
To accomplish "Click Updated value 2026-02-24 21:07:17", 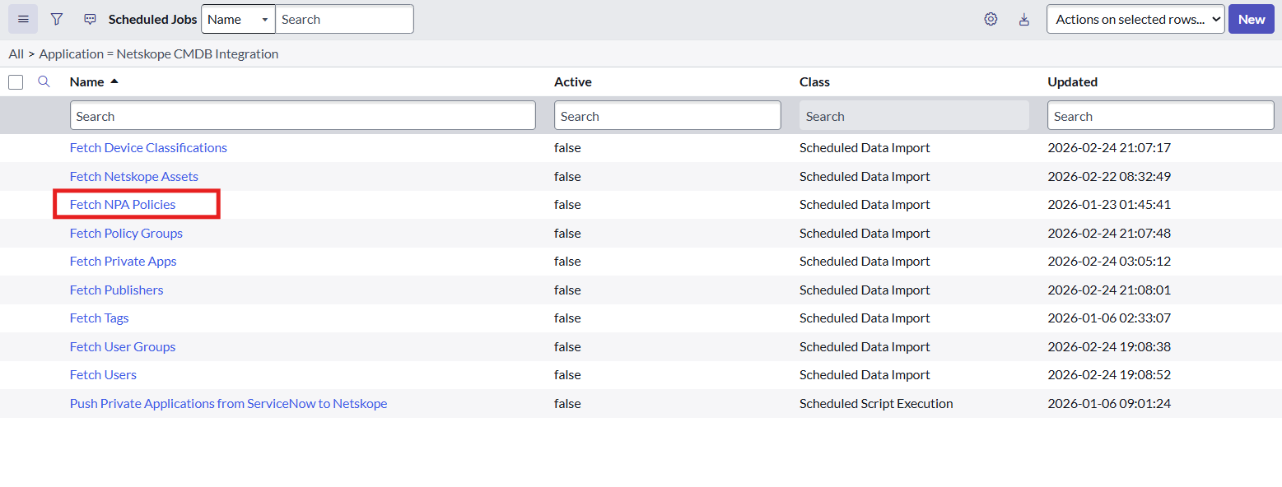I will (x=1109, y=148).
